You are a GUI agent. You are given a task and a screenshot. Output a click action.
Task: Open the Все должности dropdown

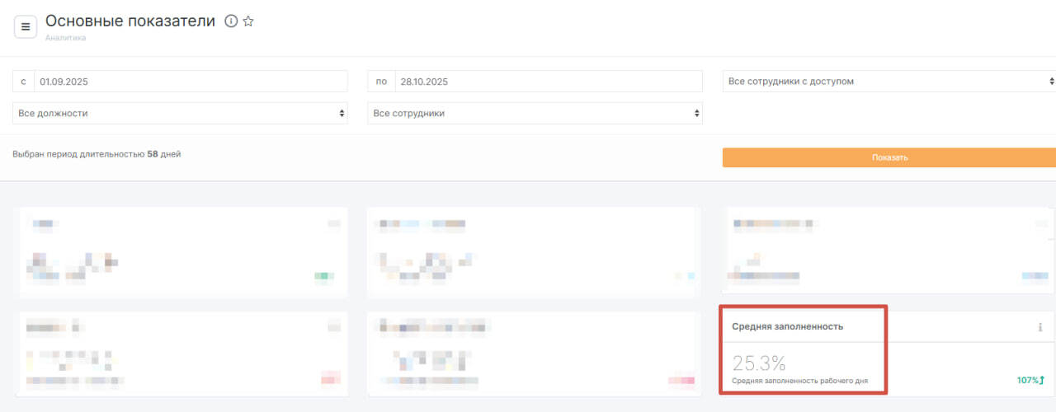click(x=180, y=113)
